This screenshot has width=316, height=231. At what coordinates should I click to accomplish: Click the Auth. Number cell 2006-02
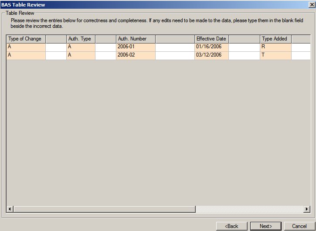[136, 56]
